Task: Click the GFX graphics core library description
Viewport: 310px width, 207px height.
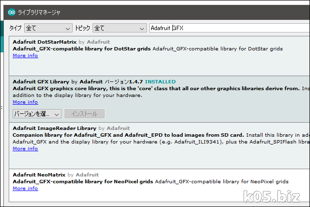Action: click(156, 88)
